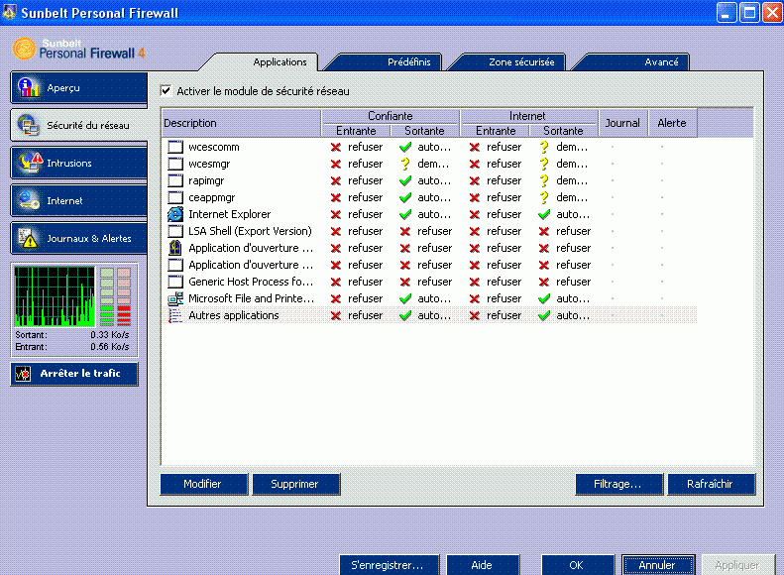Open the Intrusions shield icon

pyautogui.click(x=30, y=163)
